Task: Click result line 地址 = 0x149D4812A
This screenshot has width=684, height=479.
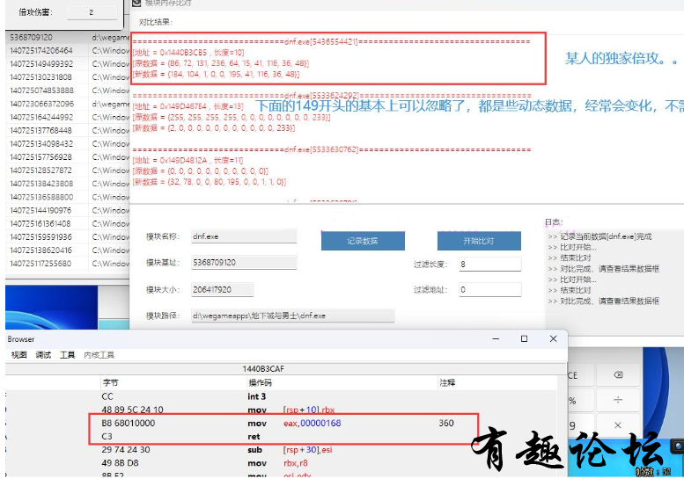Action: [x=188, y=160]
